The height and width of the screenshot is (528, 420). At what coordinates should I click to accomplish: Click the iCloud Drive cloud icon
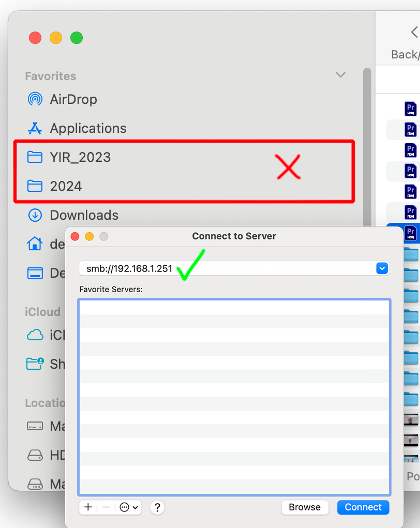click(35, 335)
